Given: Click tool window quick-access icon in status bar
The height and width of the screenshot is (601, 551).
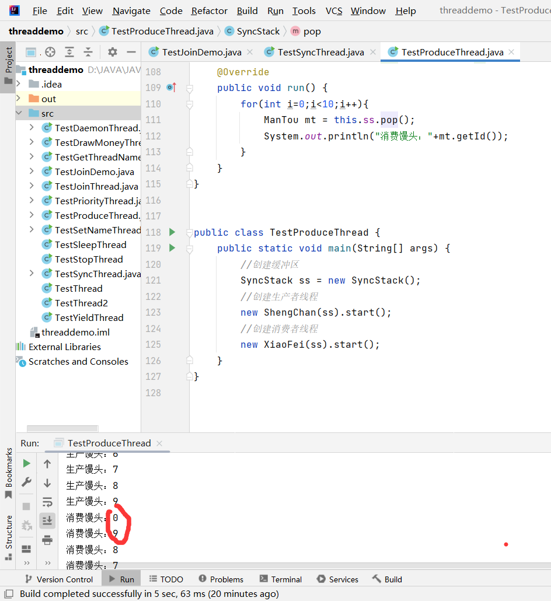Looking at the screenshot, I should pyautogui.click(x=8, y=594).
